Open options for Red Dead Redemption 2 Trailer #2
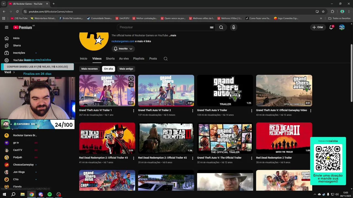This screenshot has width=353, height=198. point(192,158)
